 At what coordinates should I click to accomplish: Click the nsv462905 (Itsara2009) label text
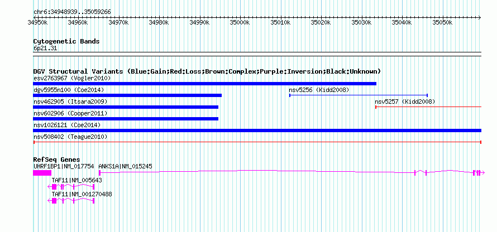pyautogui.click(x=70, y=101)
